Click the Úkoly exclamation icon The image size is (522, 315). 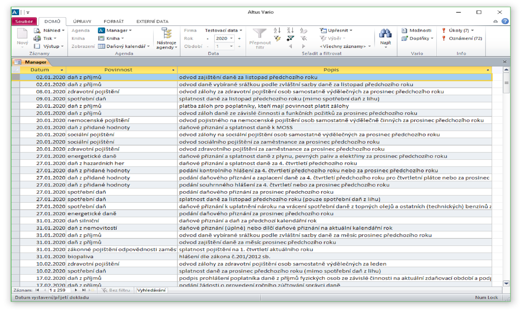point(444,30)
